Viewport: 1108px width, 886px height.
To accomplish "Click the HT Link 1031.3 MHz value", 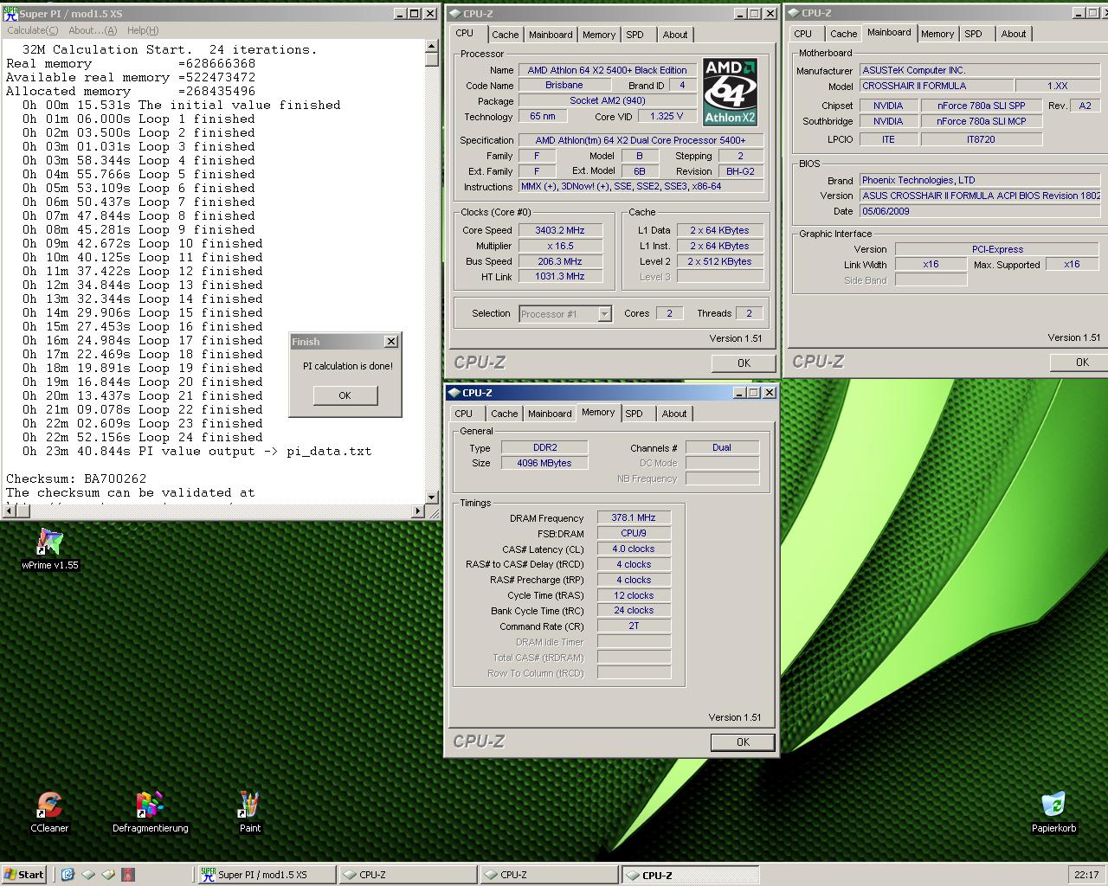I will tap(561, 277).
